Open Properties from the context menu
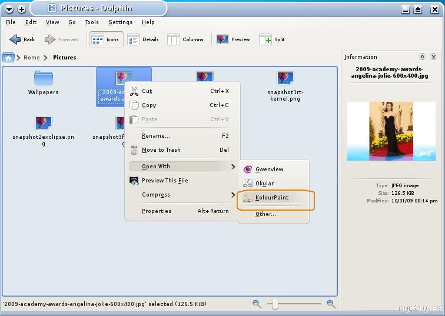 (182, 211)
